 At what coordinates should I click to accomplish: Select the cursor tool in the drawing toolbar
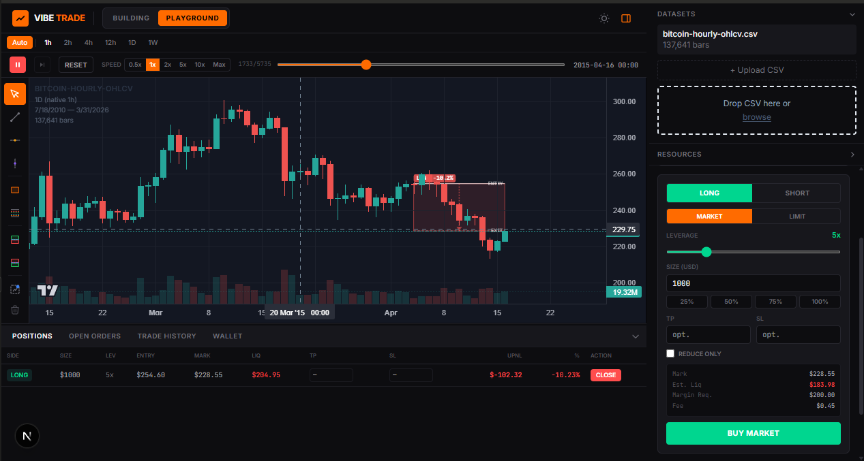click(x=14, y=93)
